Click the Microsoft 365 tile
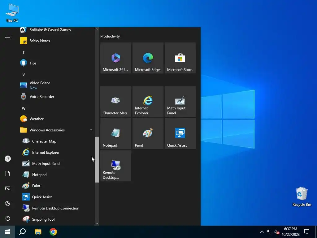 pyautogui.click(x=116, y=58)
